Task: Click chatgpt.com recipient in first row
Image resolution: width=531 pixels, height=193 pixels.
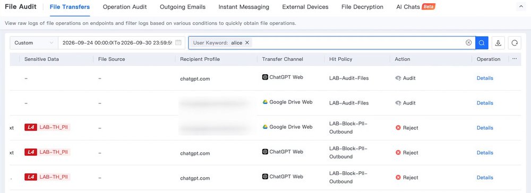Action: click(195, 79)
